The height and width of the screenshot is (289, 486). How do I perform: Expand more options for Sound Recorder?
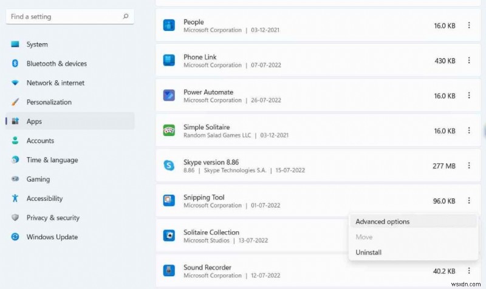pyautogui.click(x=468, y=271)
